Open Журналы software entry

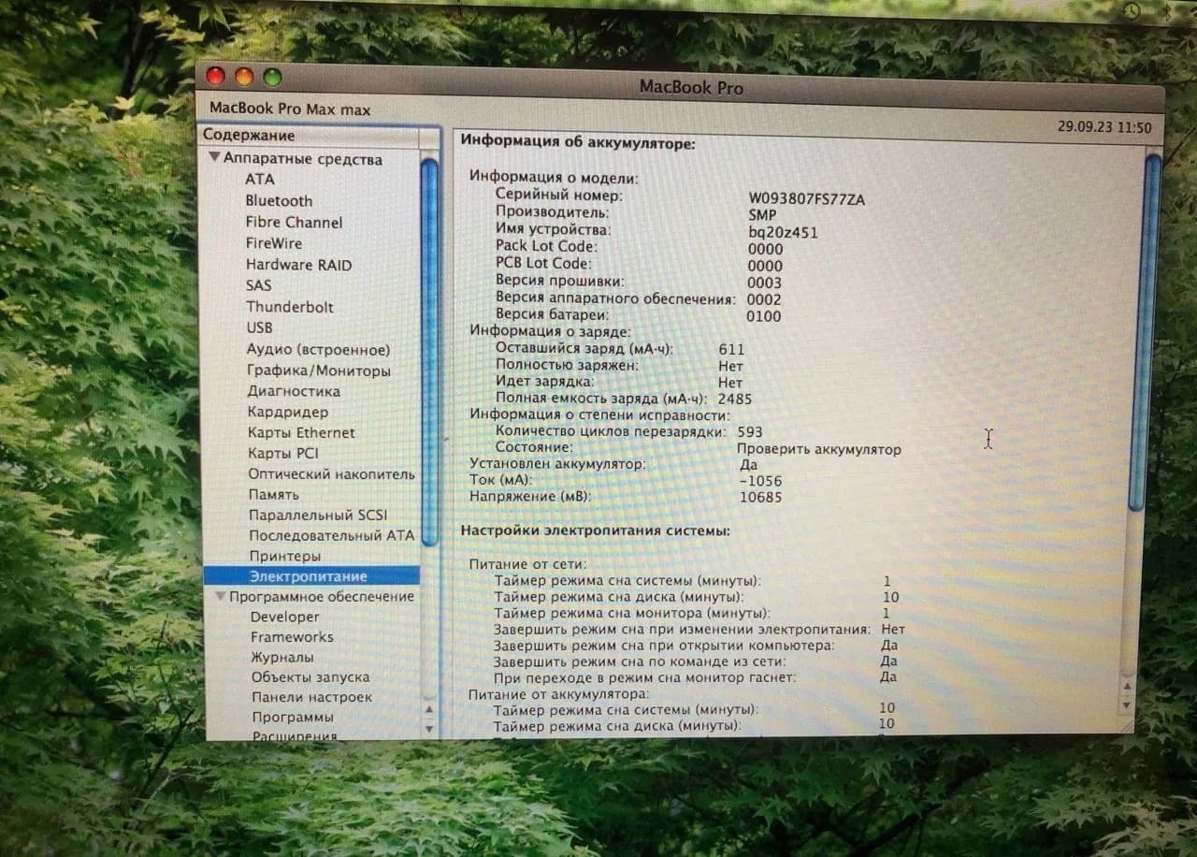(x=282, y=657)
